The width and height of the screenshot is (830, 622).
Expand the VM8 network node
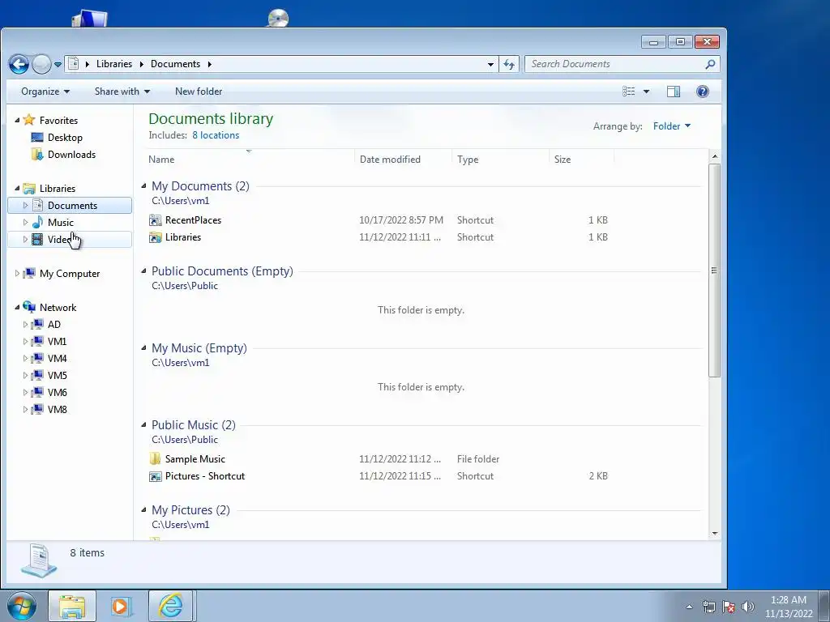pos(25,409)
